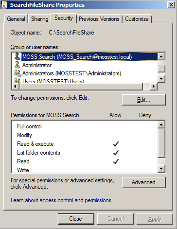The height and width of the screenshot is (229, 177).
Task: Click the Read & execute permission label
Action: coord(35,144)
